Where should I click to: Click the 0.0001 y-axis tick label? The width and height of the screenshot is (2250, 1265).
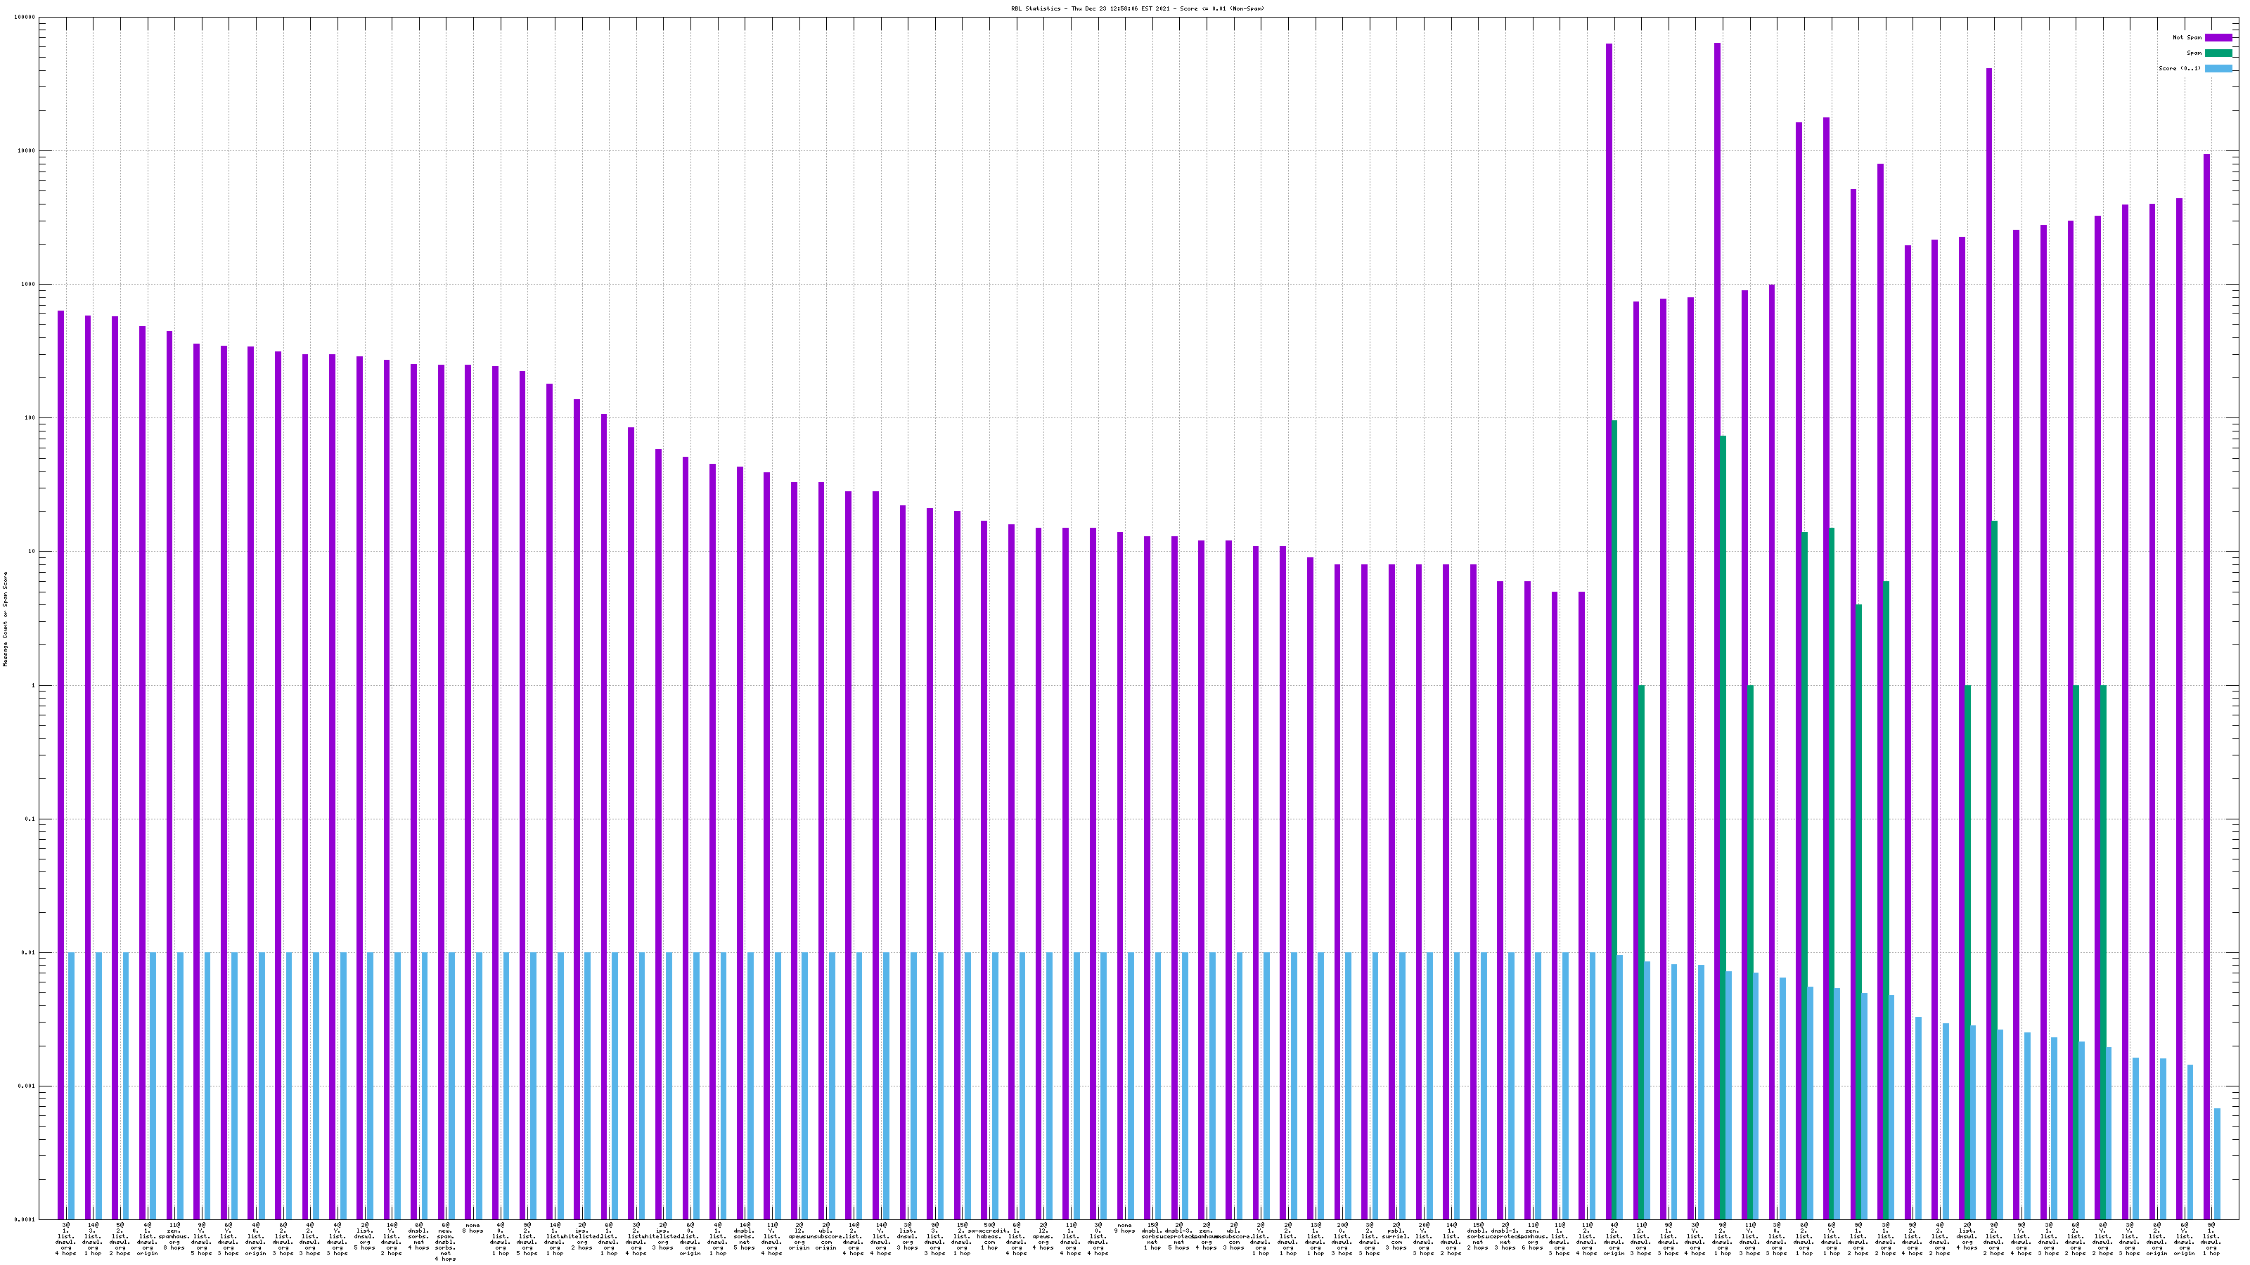pyautogui.click(x=26, y=1219)
